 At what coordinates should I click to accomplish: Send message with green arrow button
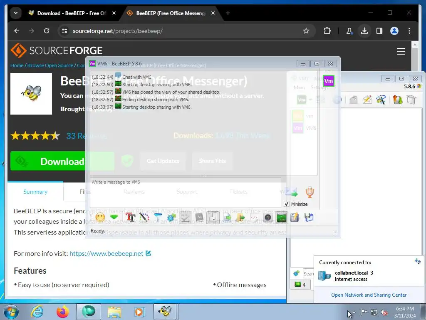[x=291, y=192]
